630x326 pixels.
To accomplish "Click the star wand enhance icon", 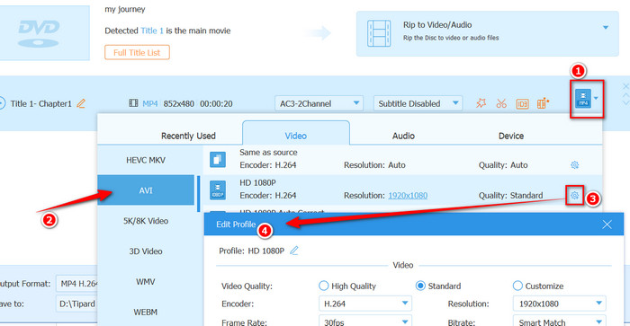I will tap(481, 103).
